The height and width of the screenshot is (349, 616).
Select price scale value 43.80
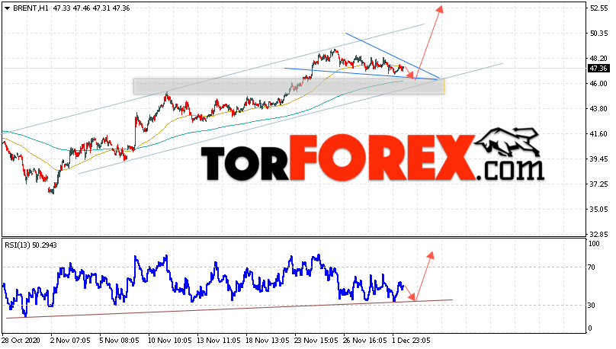(x=598, y=109)
